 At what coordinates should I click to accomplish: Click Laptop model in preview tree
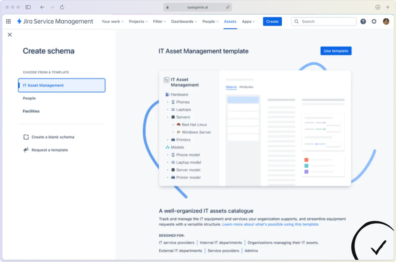click(189, 162)
